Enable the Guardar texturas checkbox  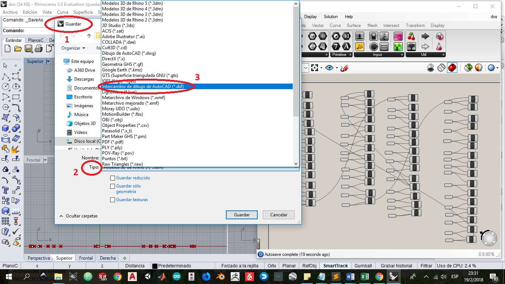tap(113, 200)
